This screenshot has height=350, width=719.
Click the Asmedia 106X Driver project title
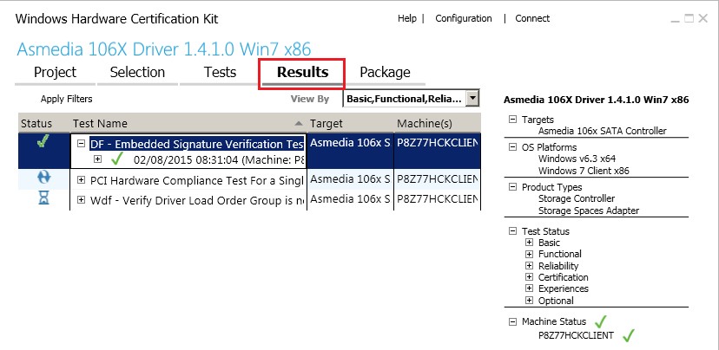point(164,49)
